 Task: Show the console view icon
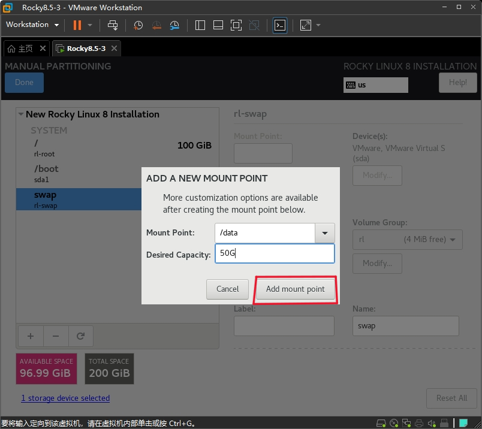(x=280, y=25)
